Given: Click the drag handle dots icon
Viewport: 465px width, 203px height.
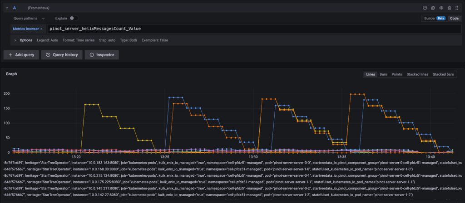Looking at the screenshot, I should 457,8.
